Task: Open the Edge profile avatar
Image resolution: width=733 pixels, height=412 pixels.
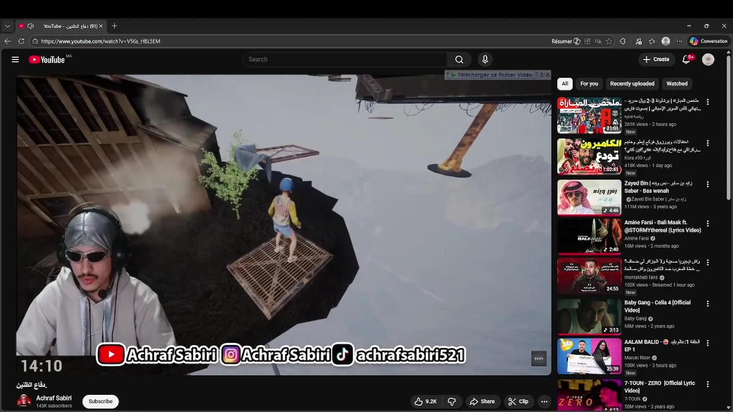Action: click(665, 41)
